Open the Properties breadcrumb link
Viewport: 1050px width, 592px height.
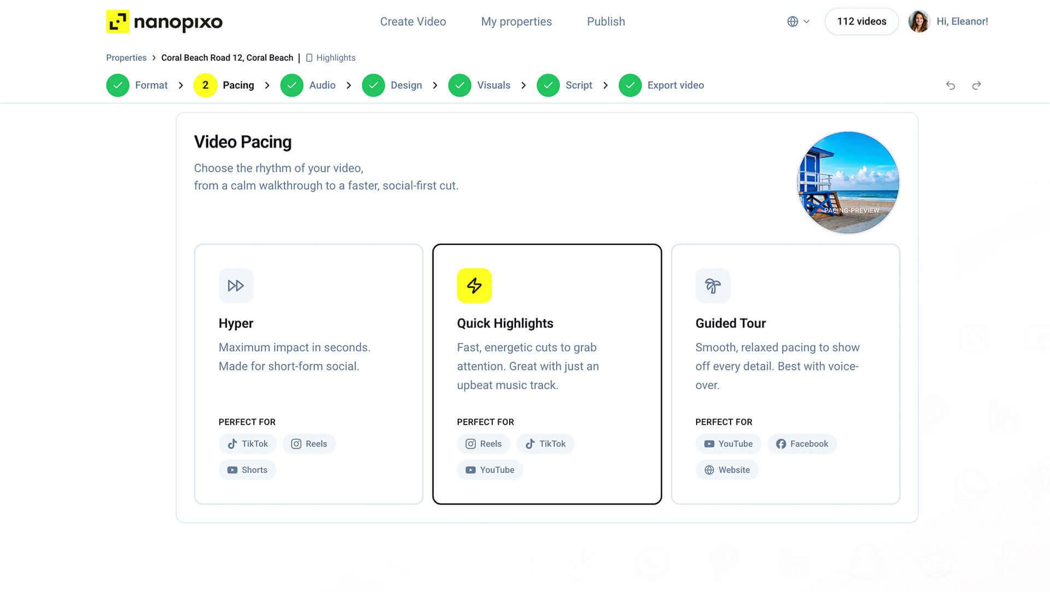pyautogui.click(x=126, y=58)
